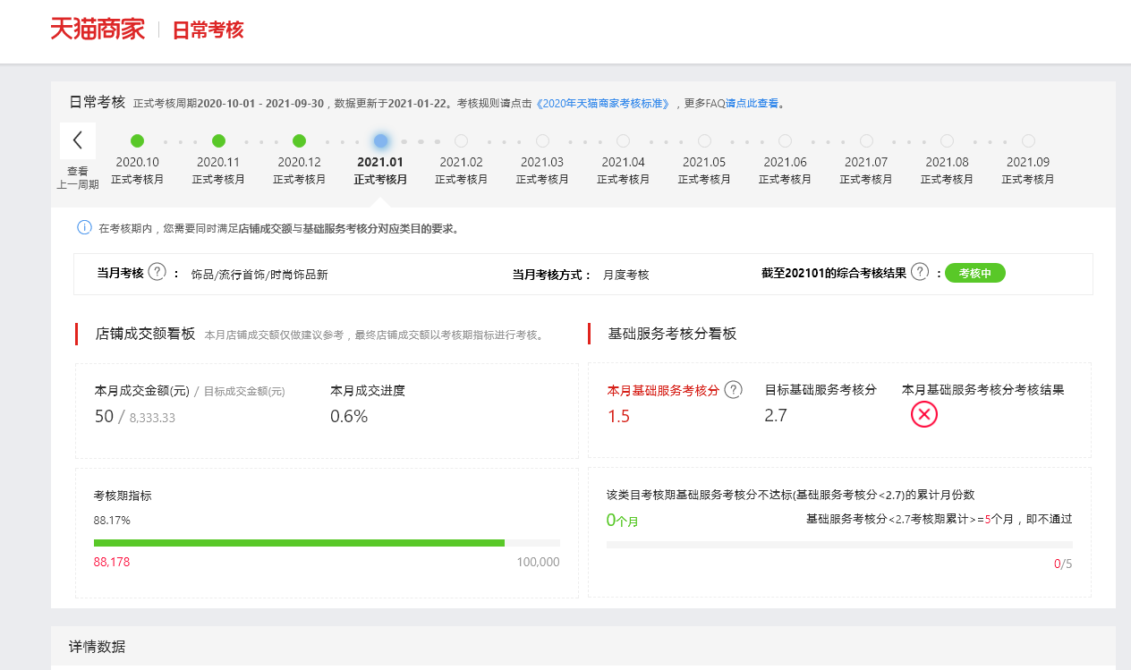The image size is (1131, 670).
Task: Click the 详情数据 section header
Action: tap(98, 646)
